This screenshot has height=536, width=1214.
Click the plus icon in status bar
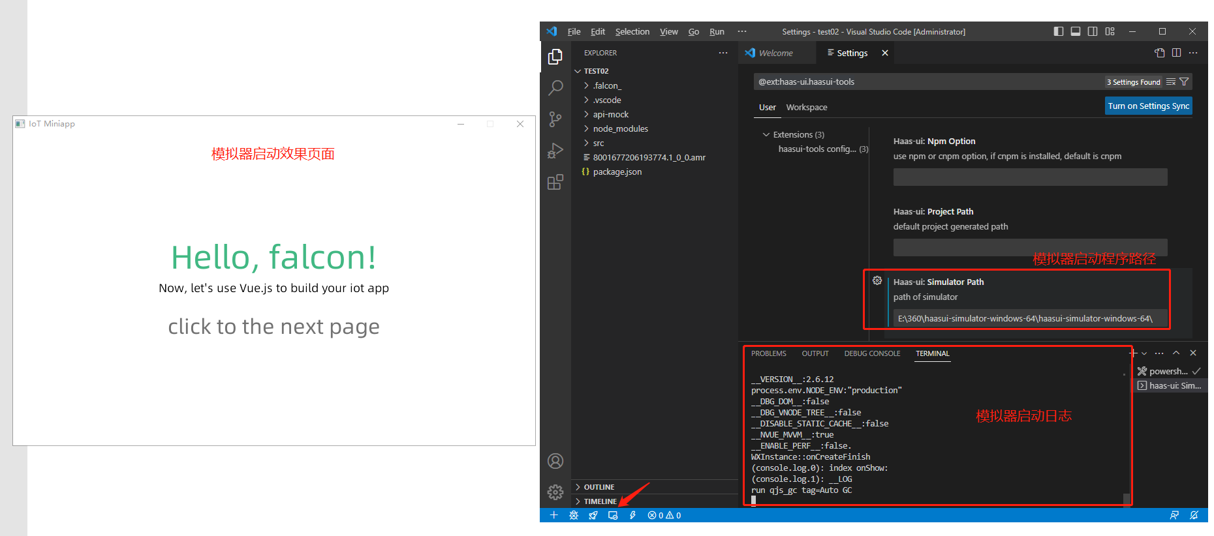(x=553, y=515)
